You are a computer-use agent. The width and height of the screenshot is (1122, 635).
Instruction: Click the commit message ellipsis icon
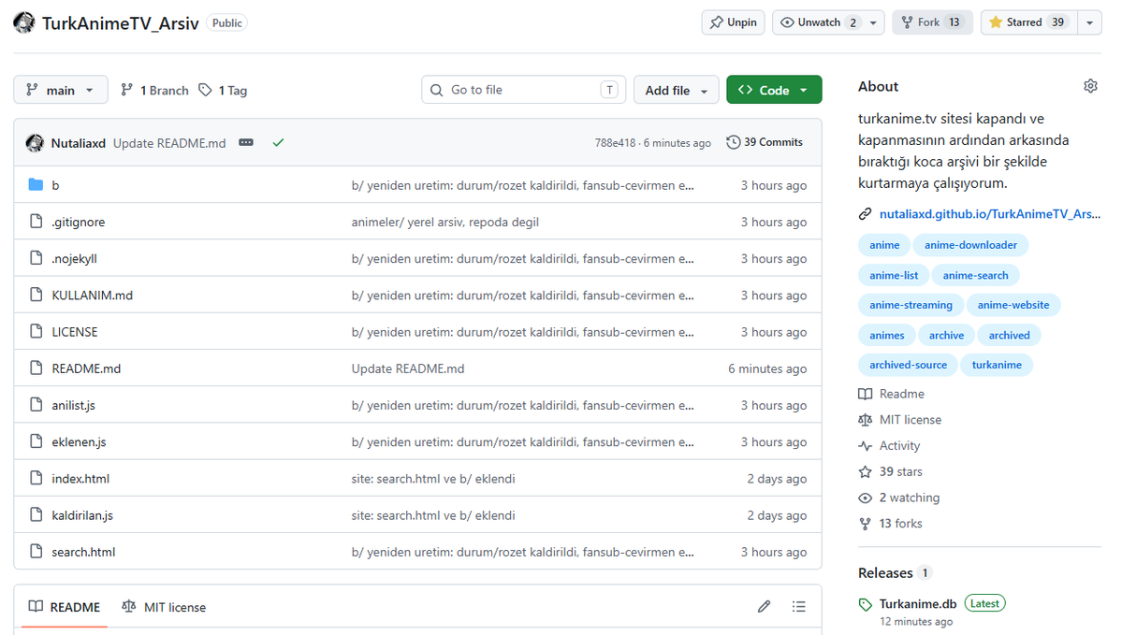tap(246, 142)
